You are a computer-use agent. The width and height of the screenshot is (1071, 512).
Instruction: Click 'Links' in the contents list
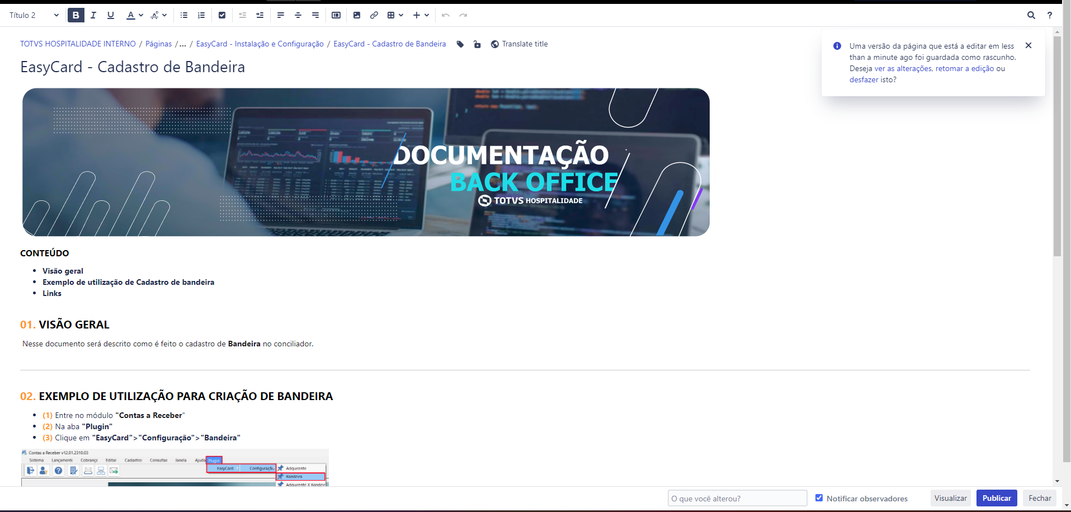[52, 293]
